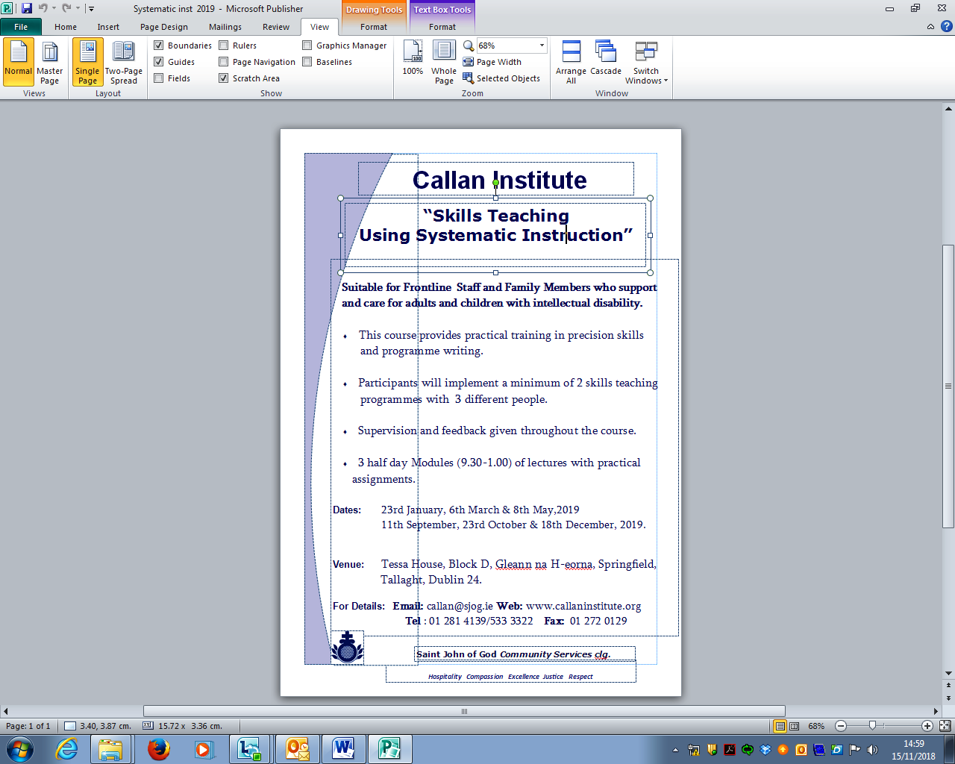Click the Undo icon in title bar
The width and height of the screenshot is (955, 764).
click(43, 8)
